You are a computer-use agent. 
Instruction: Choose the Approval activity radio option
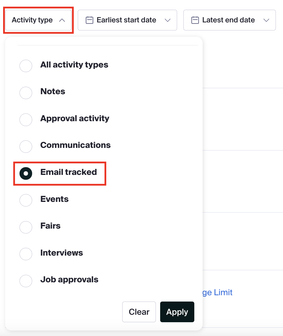coord(26,119)
